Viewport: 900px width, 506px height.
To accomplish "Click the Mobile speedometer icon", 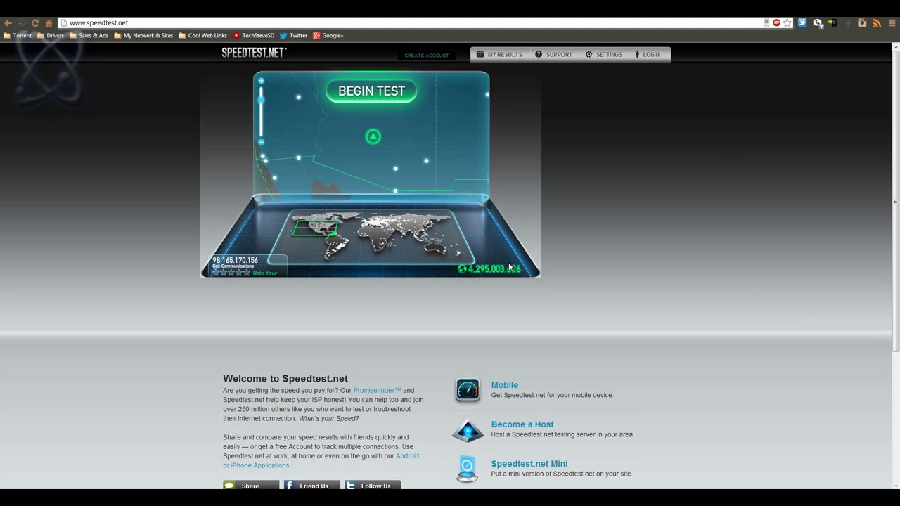I will (468, 390).
